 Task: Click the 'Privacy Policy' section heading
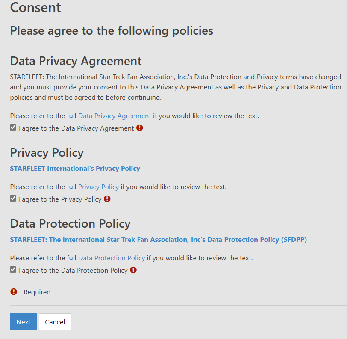click(47, 153)
